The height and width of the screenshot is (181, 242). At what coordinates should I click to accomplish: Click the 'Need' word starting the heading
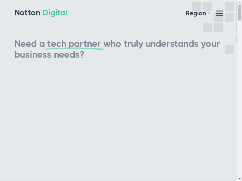click(26, 44)
